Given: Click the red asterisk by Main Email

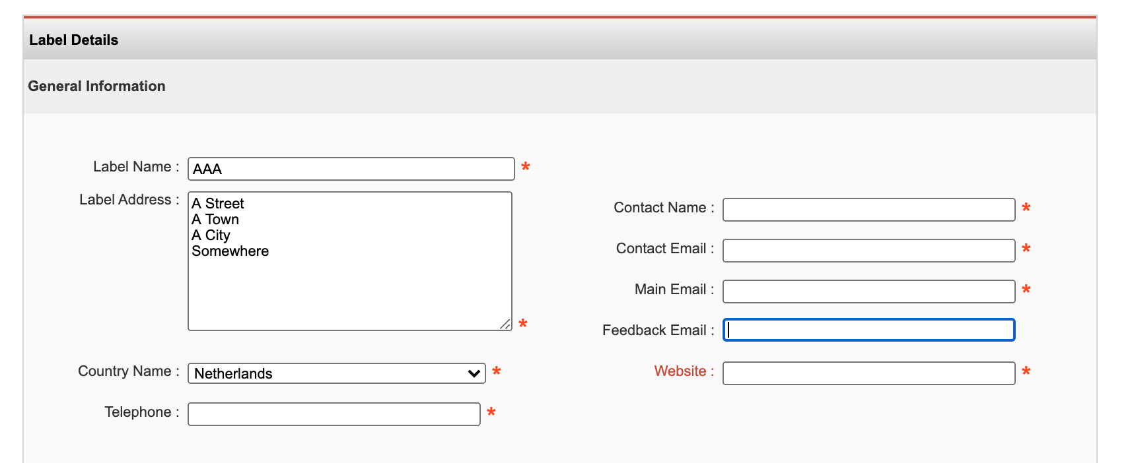Looking at the screenshot, I should [1026, 290].
